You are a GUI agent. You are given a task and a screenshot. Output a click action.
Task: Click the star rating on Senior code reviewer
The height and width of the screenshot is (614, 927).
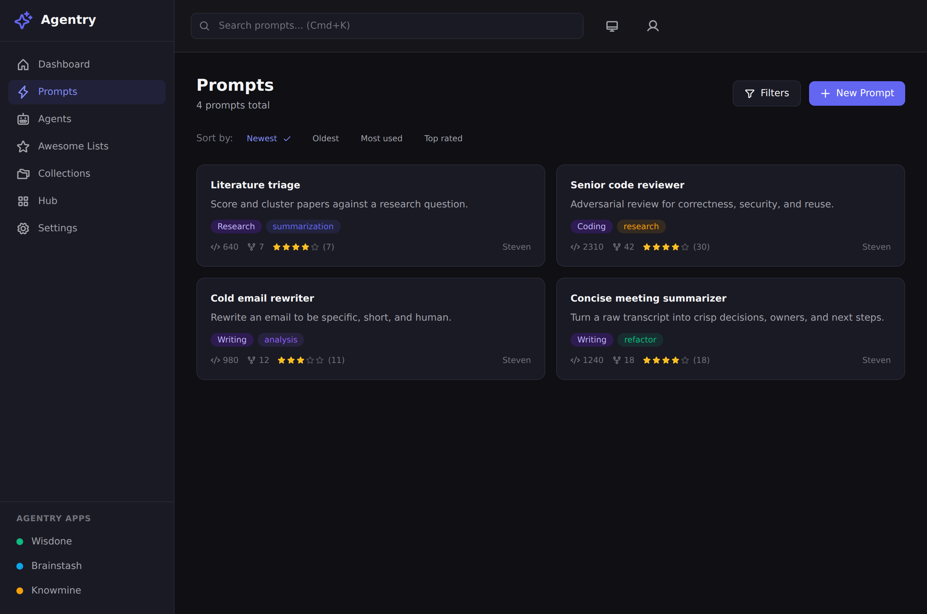coord(666,247)
